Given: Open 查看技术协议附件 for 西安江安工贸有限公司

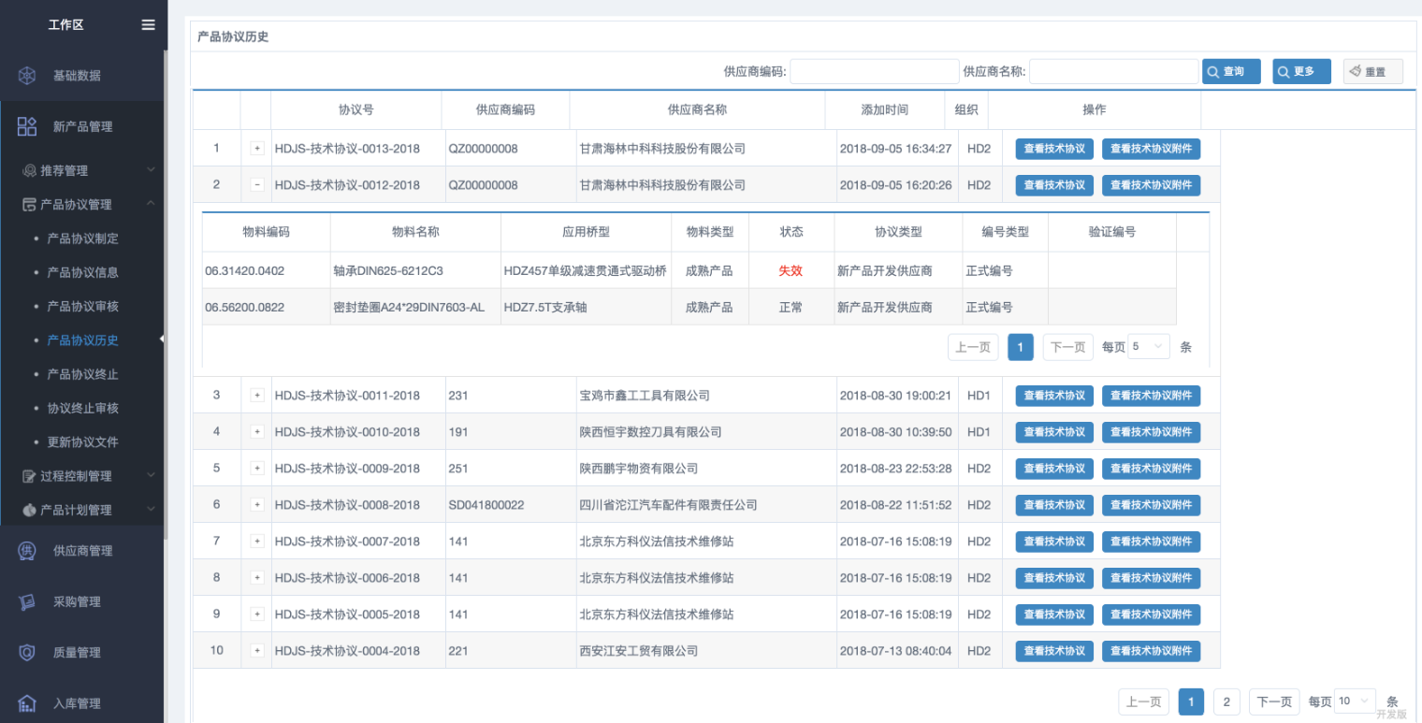Looking at the screenshot, I should 1151,651.
